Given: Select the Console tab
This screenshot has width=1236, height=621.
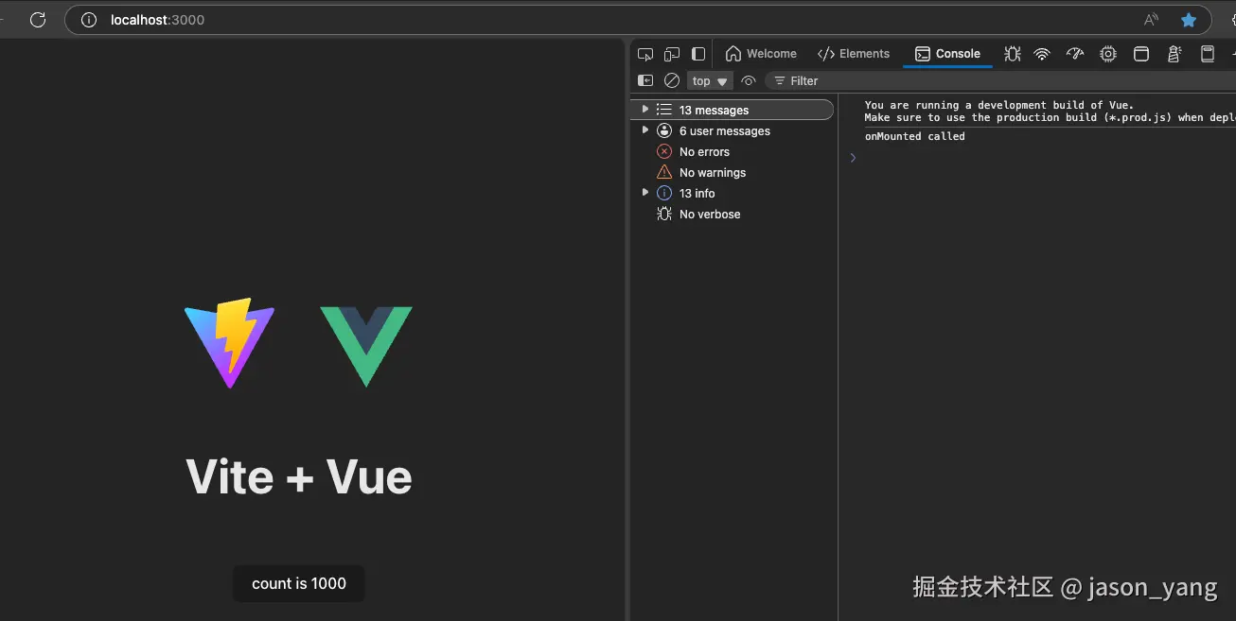Looking at the screenshot, I should click(x=947, y=54).
